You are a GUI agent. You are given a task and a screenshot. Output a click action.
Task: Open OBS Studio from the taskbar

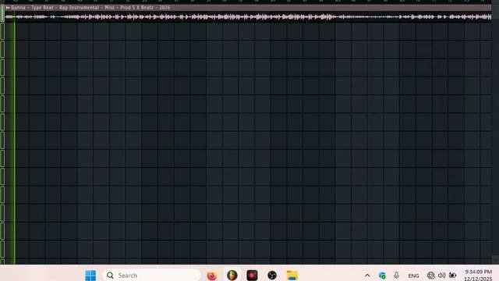pos(272,276)
